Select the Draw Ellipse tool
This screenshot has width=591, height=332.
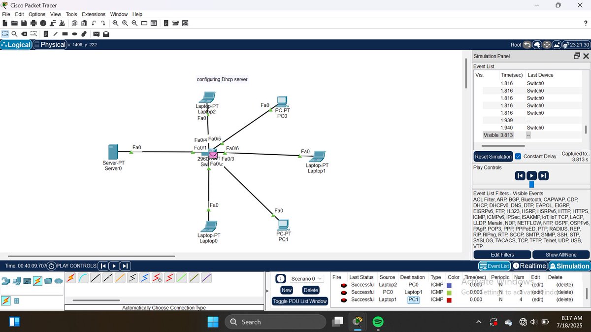pos(74,34)
